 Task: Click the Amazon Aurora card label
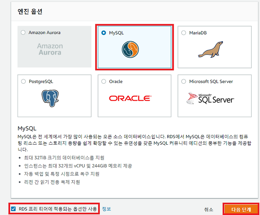pyautogui.click(x=44, y=32)
